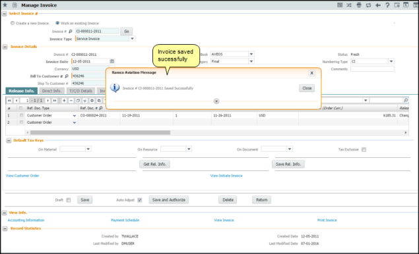Toggle the Draft checkbox
The height and width of the screenshot is (254, 419).
pos(69,200)
